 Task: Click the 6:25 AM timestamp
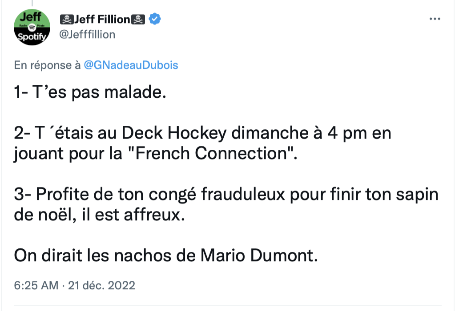tap(36, 285)
